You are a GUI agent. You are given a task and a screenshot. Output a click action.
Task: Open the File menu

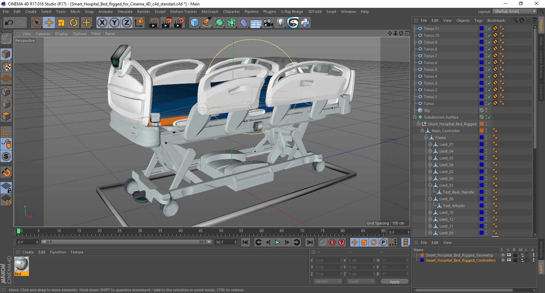point(6,12)
